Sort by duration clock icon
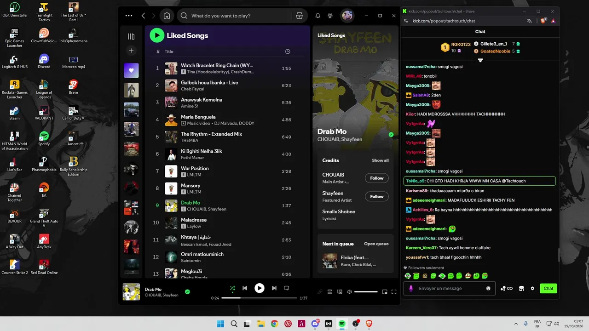This screenshot has height=331, width=589. coord(288,51)
